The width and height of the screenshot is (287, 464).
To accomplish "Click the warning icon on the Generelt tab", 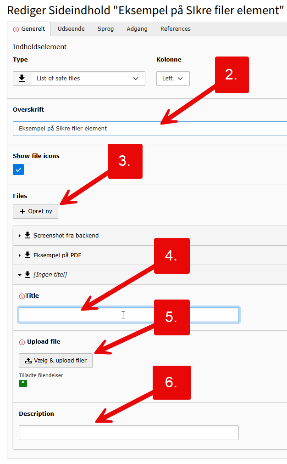I will [x=16, y=29].
